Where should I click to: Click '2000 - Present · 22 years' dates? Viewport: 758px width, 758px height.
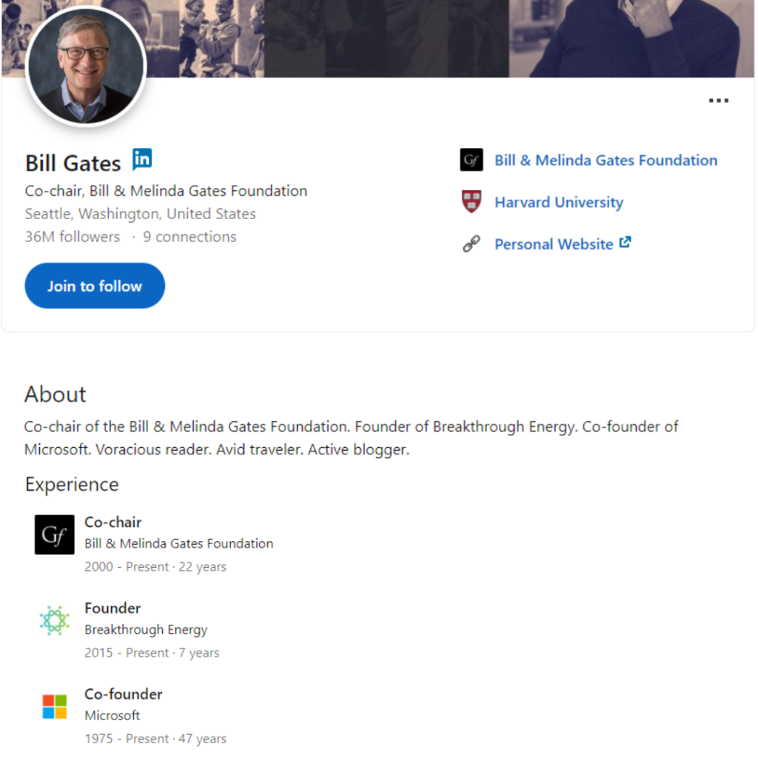coord(155,566)
